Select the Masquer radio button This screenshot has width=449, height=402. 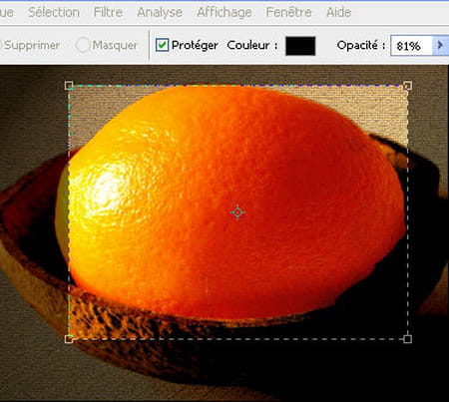click(x=82, y=45)
